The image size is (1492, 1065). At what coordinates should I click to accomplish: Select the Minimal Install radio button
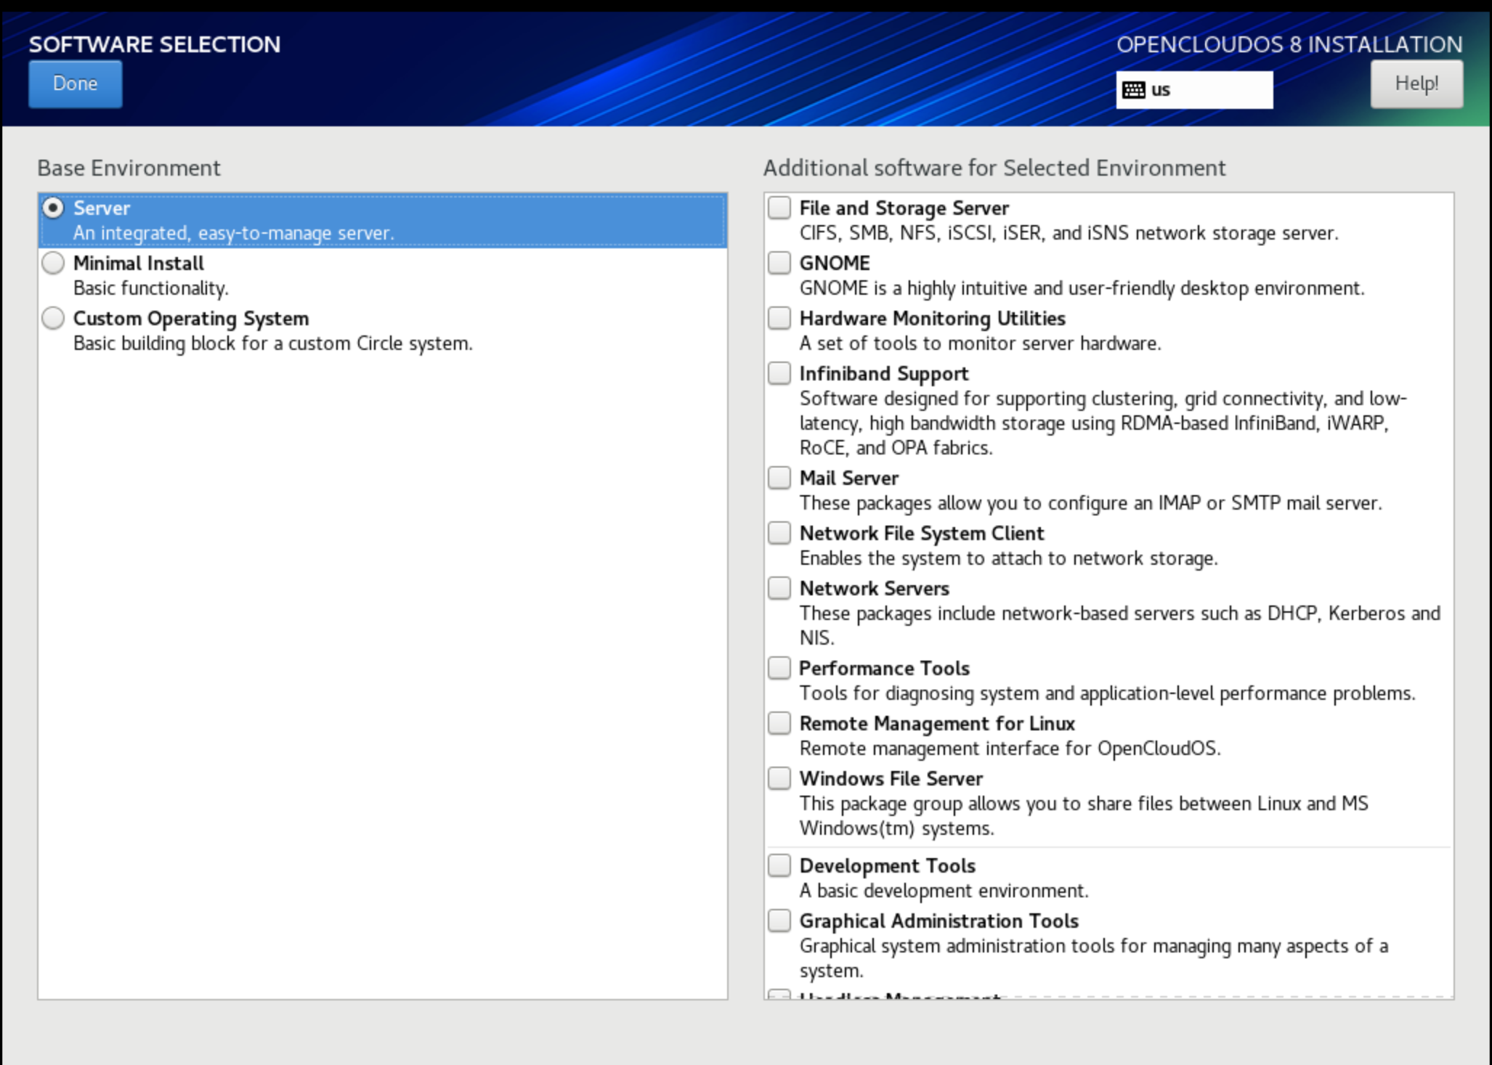[x=53, y=263]
